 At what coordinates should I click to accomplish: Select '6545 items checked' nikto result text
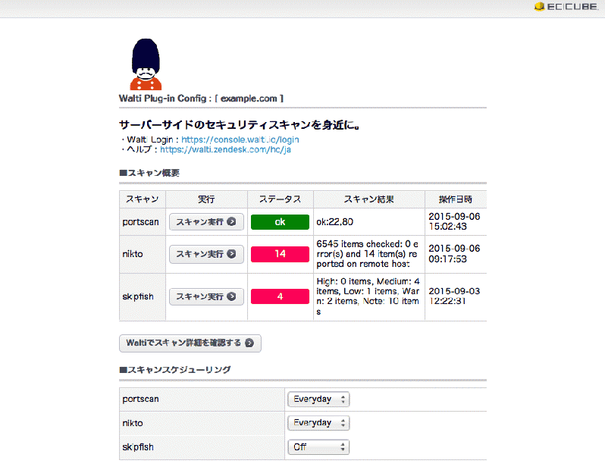coord(368,254)
